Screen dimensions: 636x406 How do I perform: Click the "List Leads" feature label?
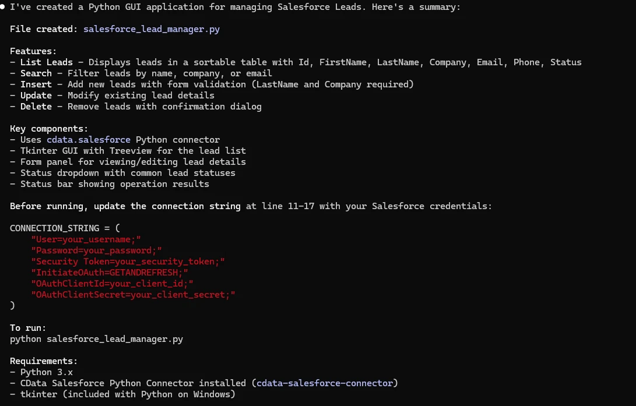pos(47,62)
